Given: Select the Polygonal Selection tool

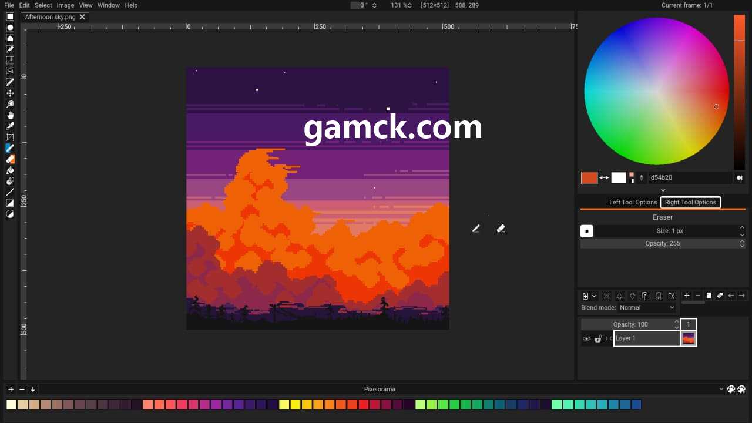Looking at the screenshot, I should pos(10,39).
